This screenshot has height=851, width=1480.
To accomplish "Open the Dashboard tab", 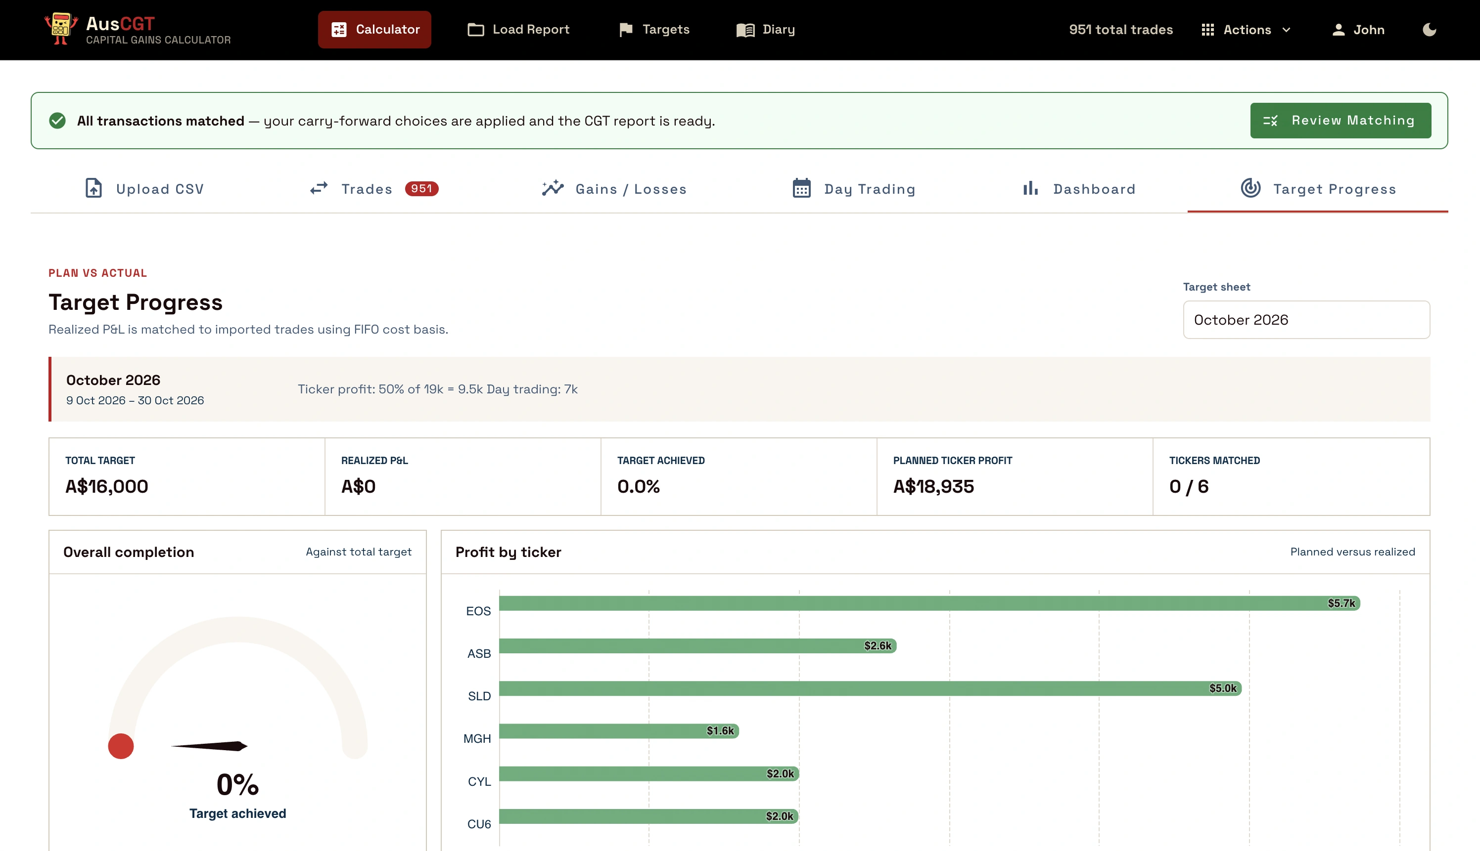I will click(1079, 189).
